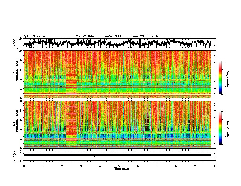This screenshot has height=186, width=241.
Task: Click the '-7' label on ch.2 colorbar
Action: click(224, 144)
